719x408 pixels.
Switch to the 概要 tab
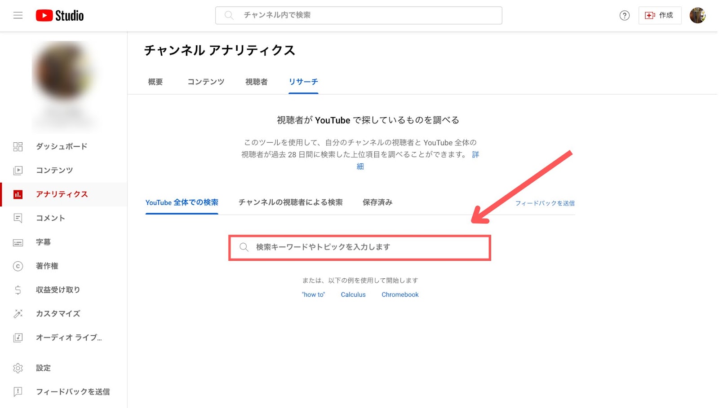pyautogui.click(x=155, y=82)
